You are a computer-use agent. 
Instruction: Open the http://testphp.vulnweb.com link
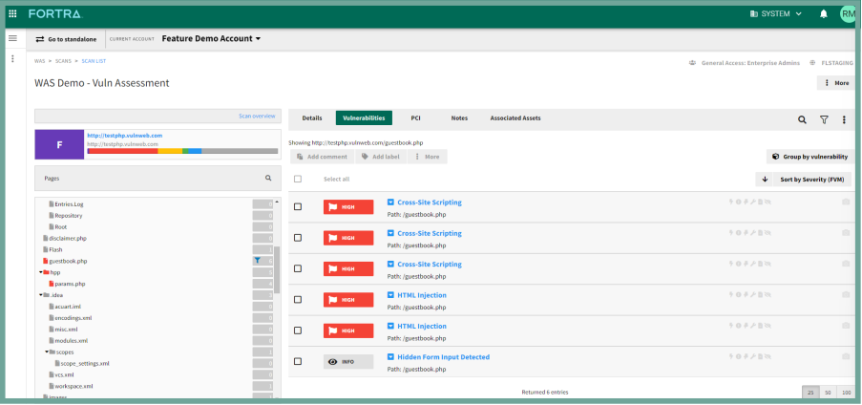pos(125,136)
